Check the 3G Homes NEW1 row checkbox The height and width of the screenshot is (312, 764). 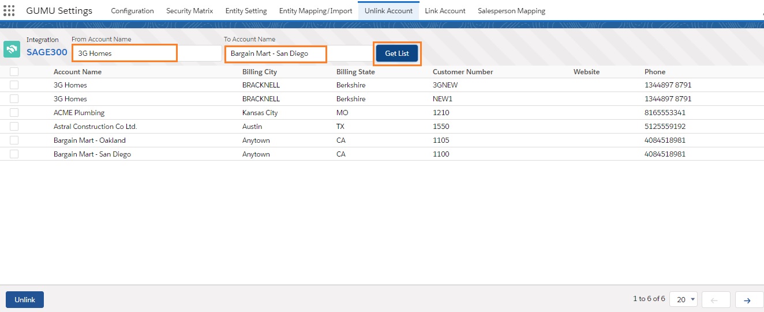(x=14, y=98)
